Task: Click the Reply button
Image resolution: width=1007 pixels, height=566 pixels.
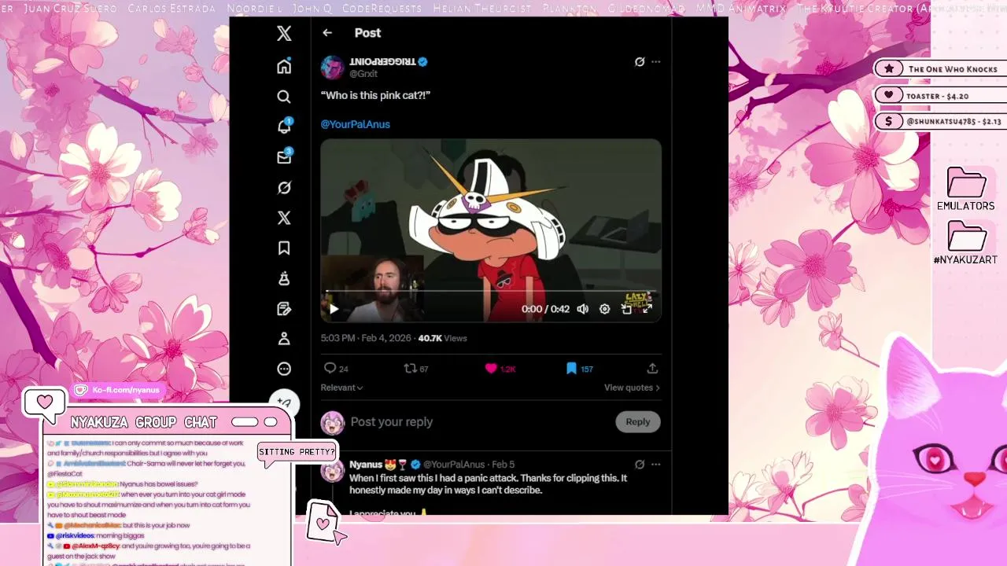Action: point(638,422)
